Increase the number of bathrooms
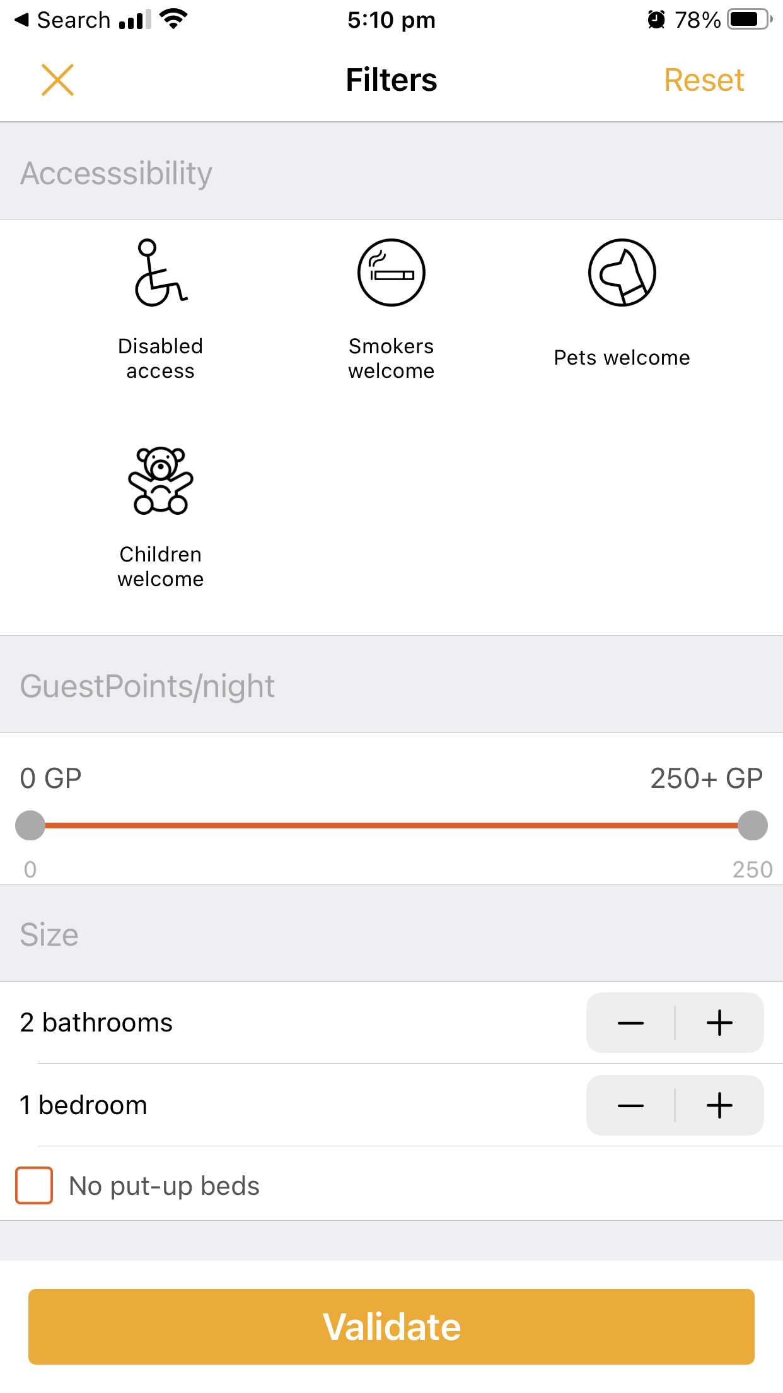This screenshot has width=783, height=1393. tap(719, 1023)
